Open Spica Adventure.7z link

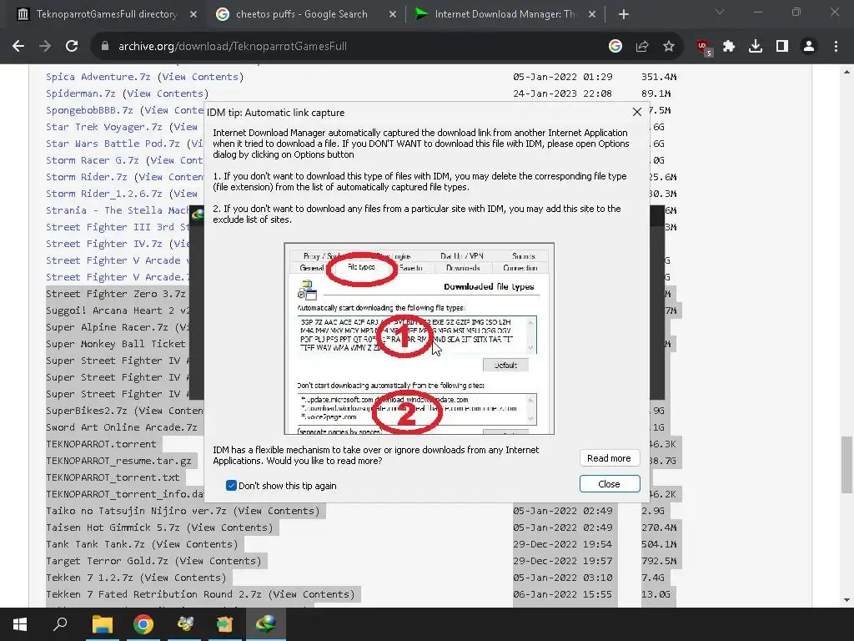[98, 77]
